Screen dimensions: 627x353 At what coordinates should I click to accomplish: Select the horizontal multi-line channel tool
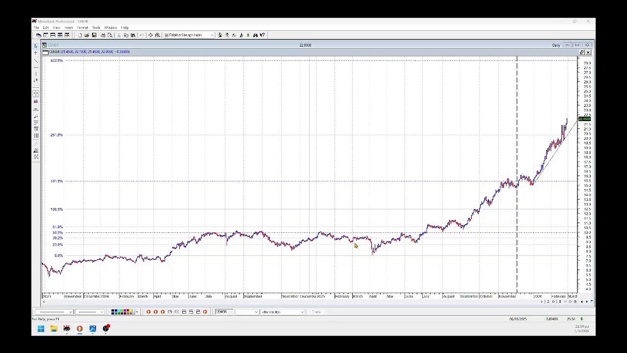[x=36, y=101]
